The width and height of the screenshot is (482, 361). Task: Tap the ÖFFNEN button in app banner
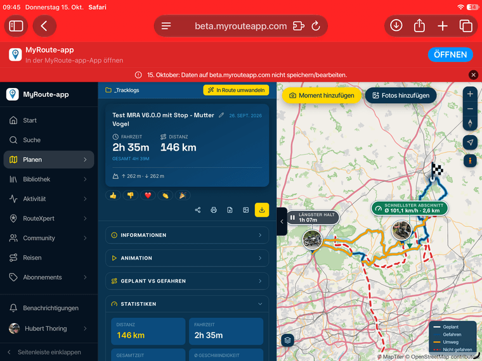pos(450,54)
